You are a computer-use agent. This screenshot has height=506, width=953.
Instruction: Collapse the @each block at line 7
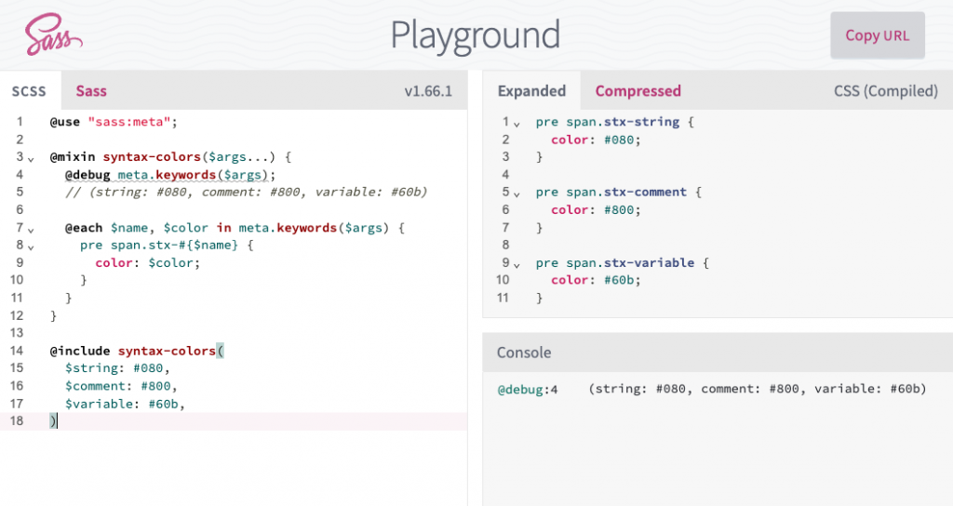click(31, 231)
